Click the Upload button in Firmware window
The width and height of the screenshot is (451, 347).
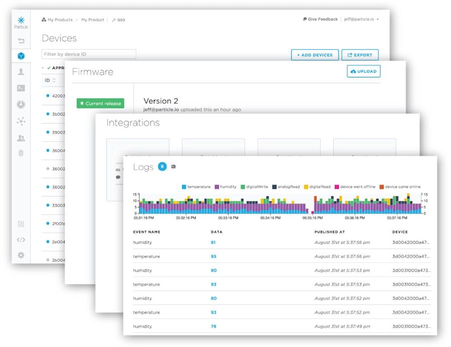click(364, 71)
